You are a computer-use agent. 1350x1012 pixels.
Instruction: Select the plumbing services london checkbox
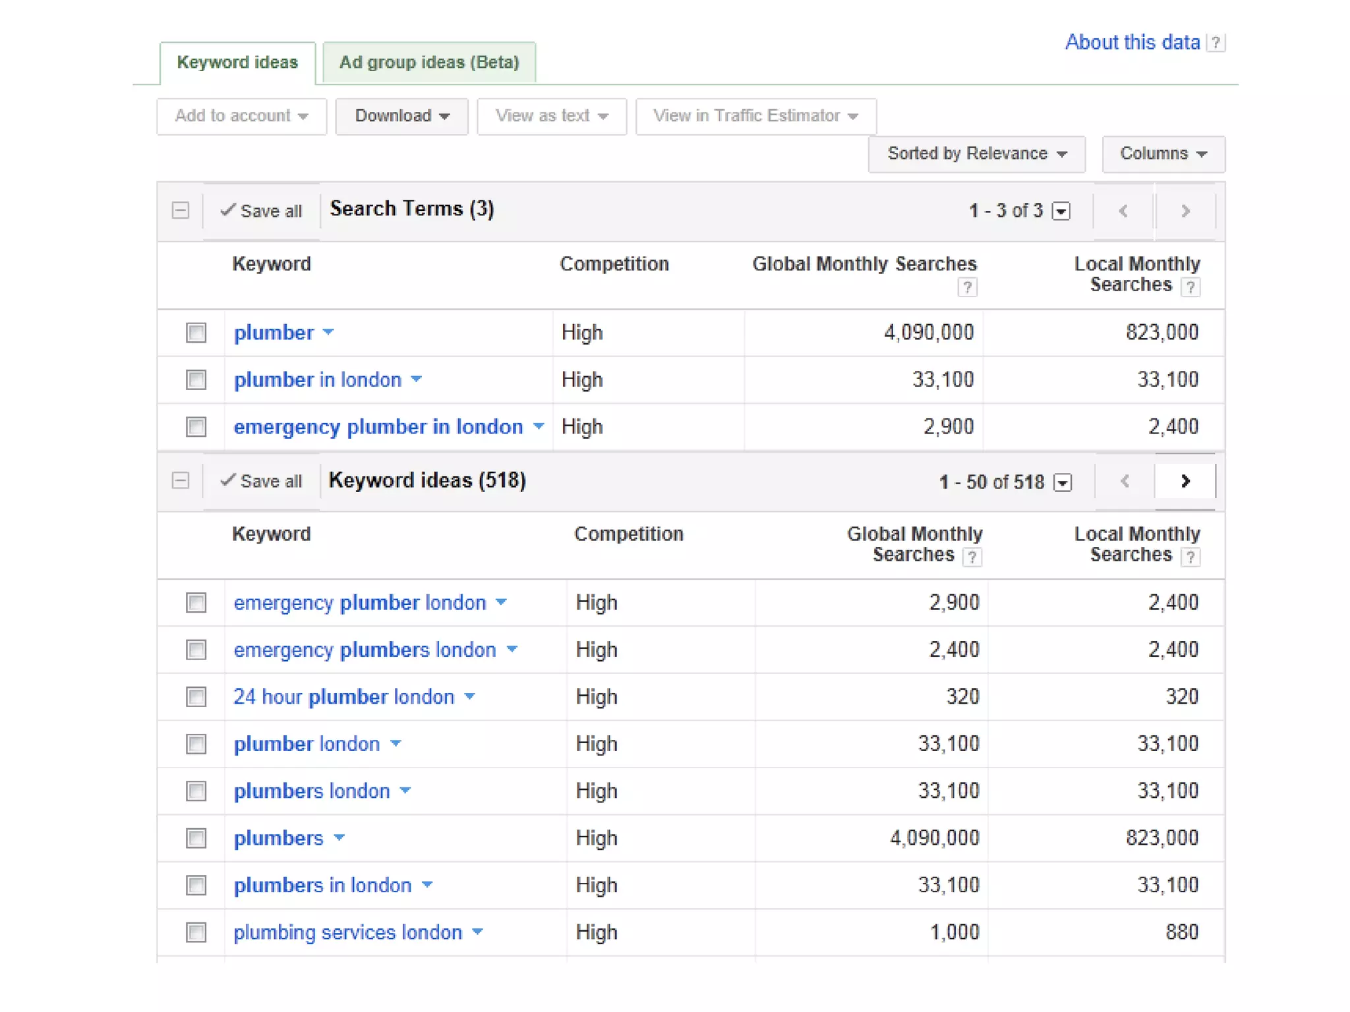pos(196,932)
